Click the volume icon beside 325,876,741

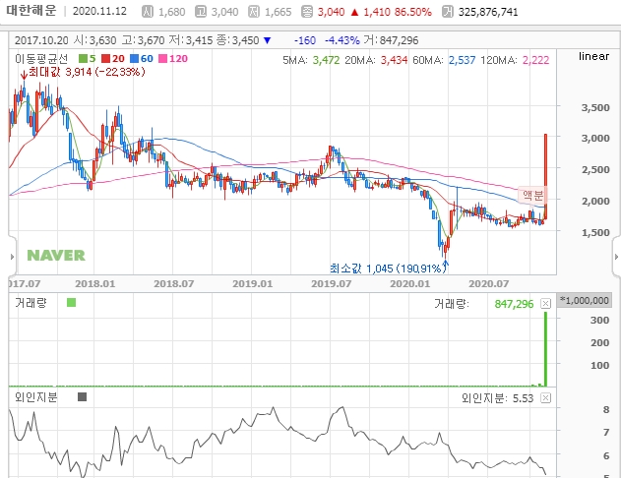click(x=448, y=12)
